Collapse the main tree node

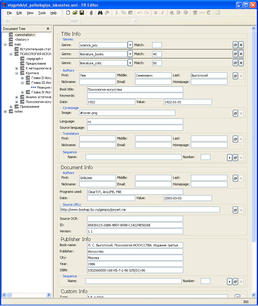(x=5, y=45)
